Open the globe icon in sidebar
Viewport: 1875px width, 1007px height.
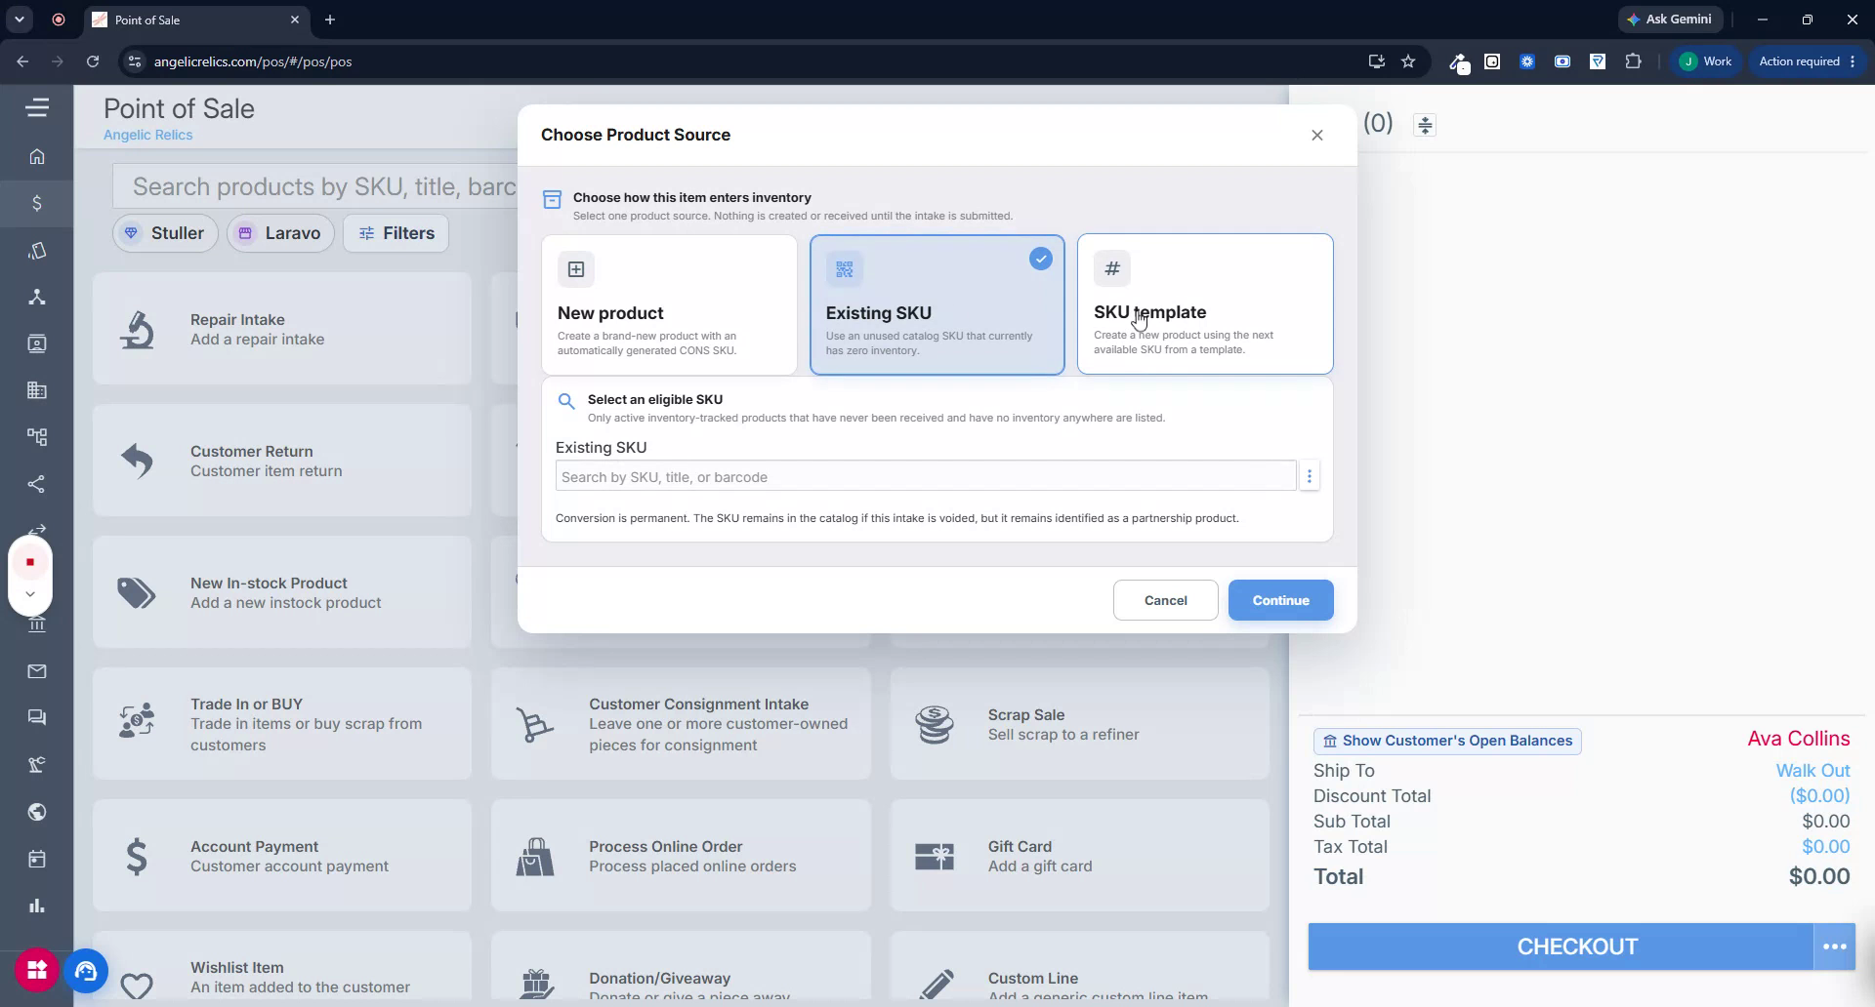[x=37, y=812]
